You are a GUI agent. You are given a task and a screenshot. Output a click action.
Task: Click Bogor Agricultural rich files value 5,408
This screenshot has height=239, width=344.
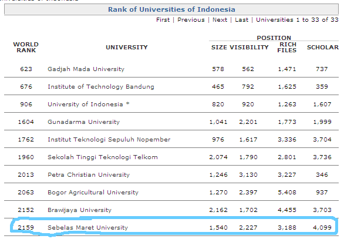(x=287, y=193)
